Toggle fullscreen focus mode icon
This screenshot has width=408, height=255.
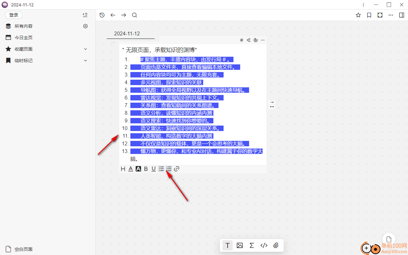tap(380, 15)
